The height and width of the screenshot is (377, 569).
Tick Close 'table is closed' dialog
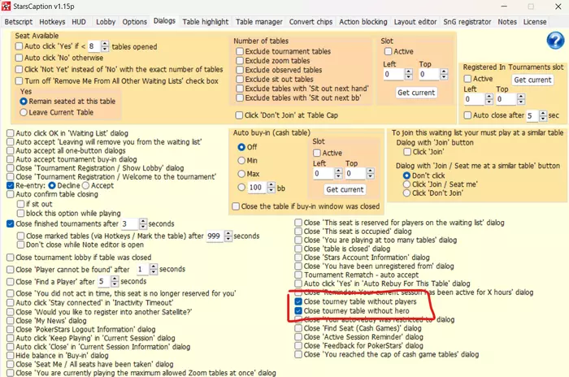[298, 249]
